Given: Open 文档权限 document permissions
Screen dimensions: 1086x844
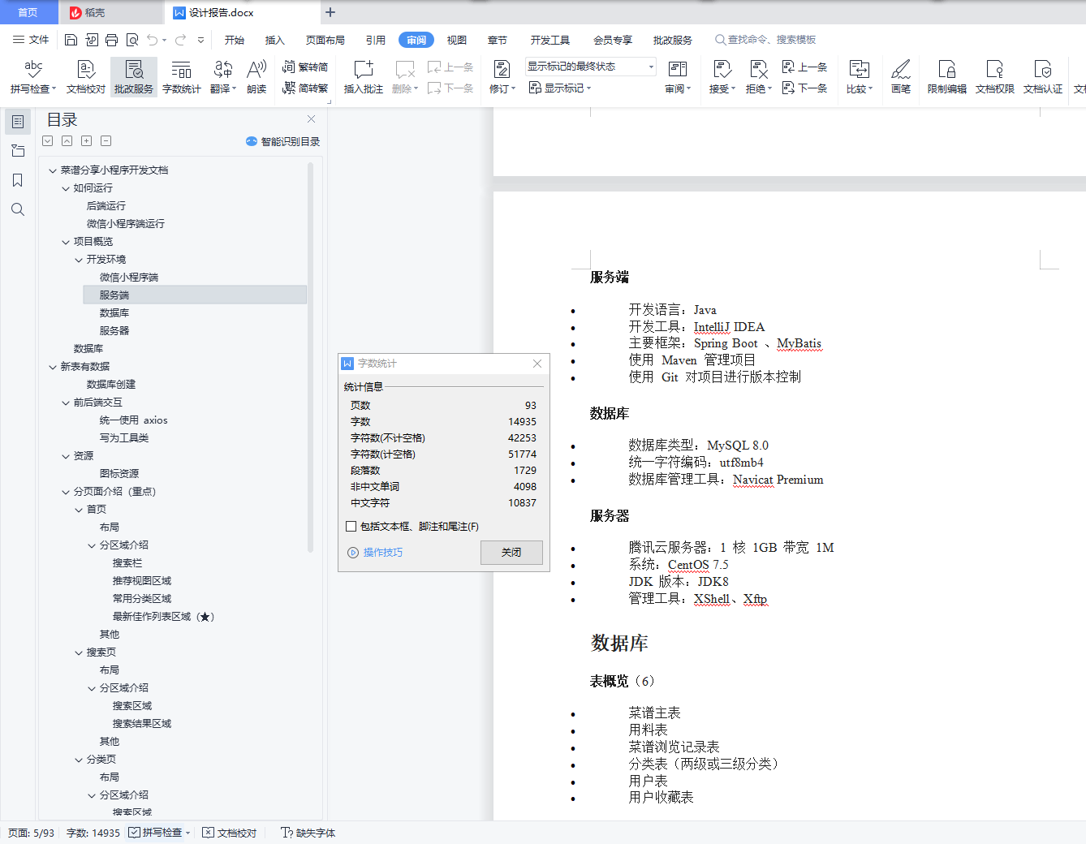Looking at the screenshot, I should (x=995, y=76).
